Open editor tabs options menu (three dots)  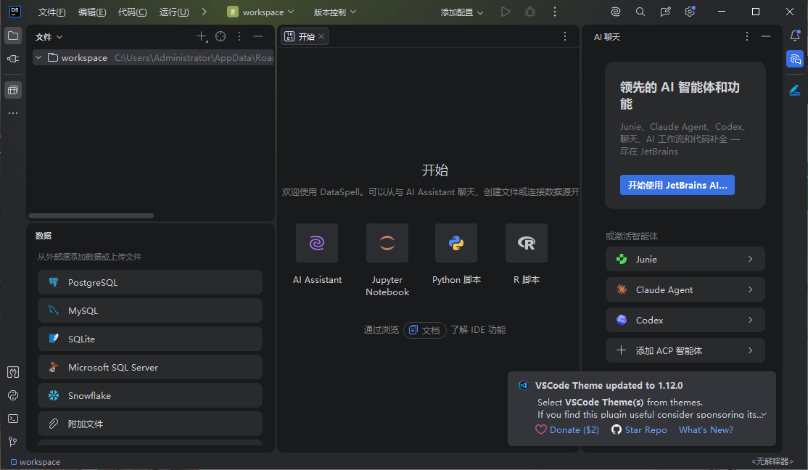565,36
